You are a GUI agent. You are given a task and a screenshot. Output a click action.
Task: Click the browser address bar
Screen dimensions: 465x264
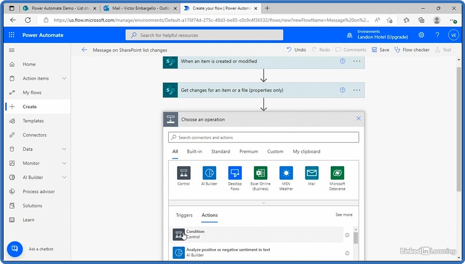pos(212,20)
